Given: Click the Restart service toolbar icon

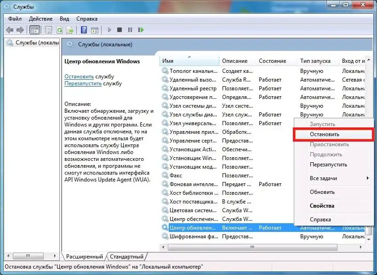Looking at the screenshot, I should click(141, 30).
